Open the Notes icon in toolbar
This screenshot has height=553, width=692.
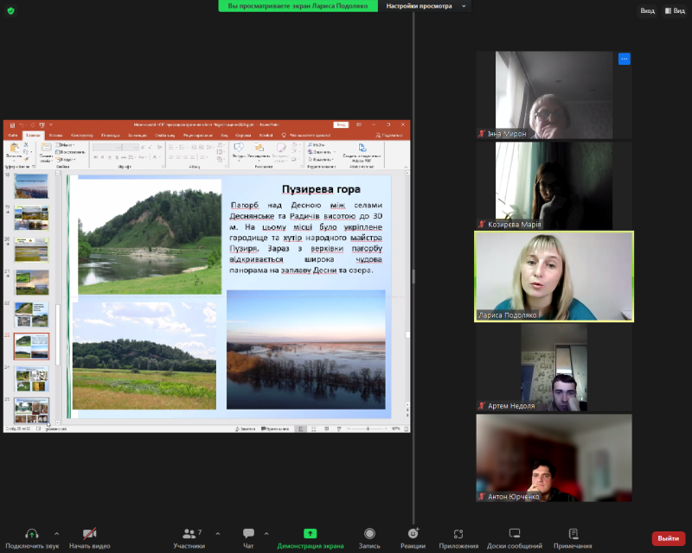[x=573, y=534]
